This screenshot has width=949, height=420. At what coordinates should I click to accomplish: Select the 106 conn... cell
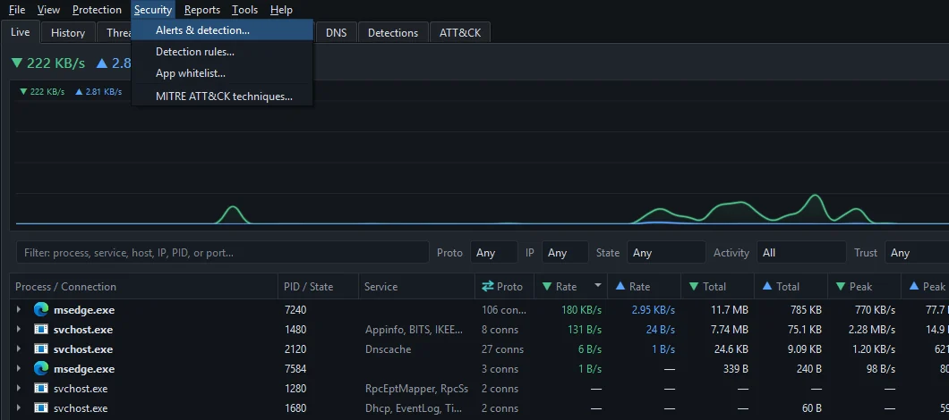tap(504, 310)
